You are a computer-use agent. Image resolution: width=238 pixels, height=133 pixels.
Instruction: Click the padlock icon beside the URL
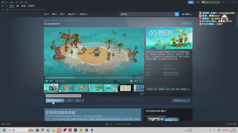(7, 9)
